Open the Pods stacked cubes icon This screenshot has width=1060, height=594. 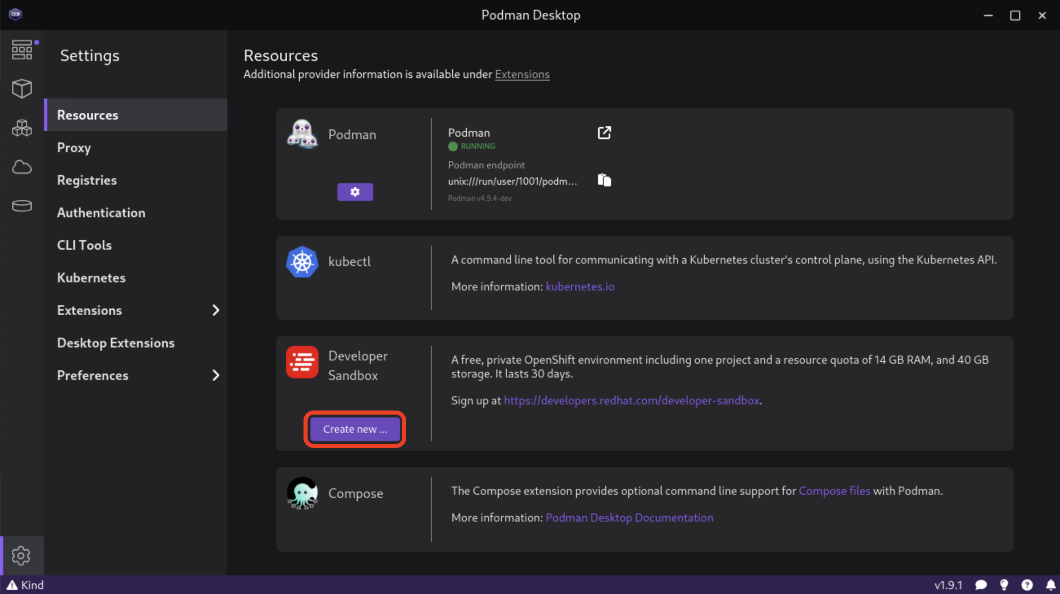click(22, 128)
